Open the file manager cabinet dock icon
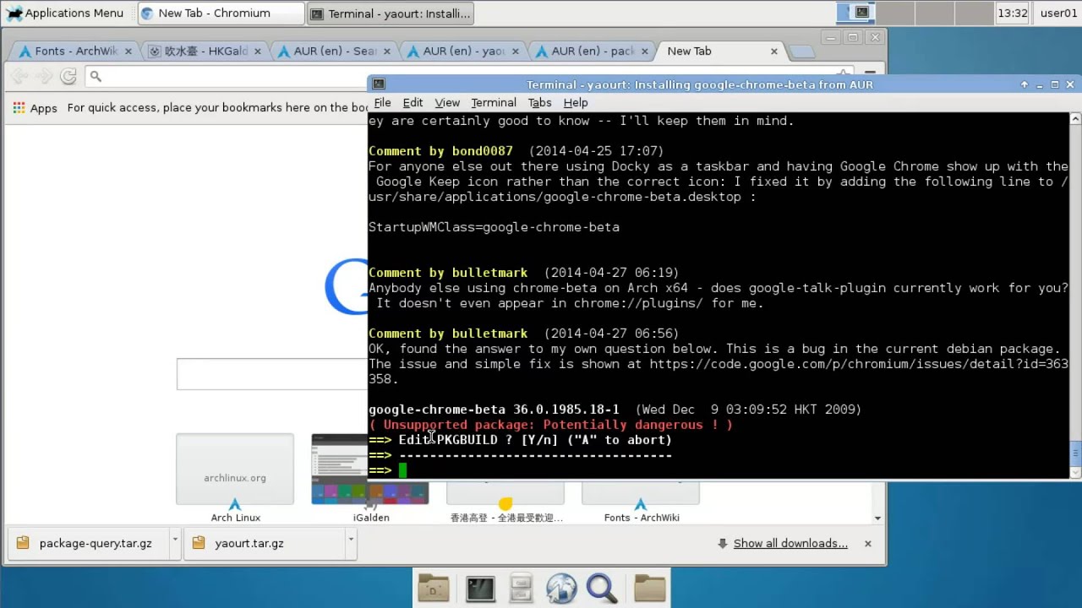 click(521, 588)
